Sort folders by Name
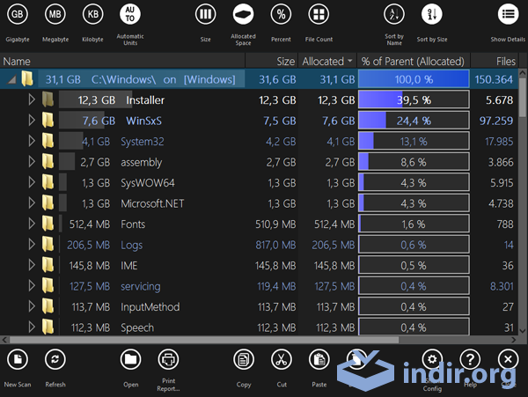This screenshot has height=397, width=528. tap(394, 14)
